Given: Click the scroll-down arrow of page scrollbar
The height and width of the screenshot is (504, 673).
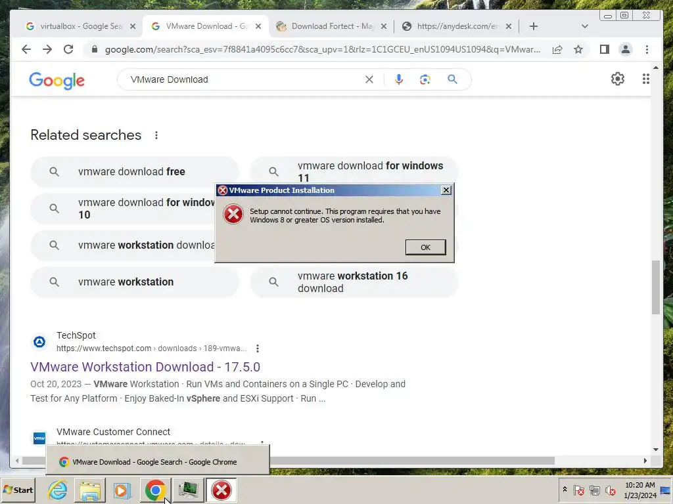Looking at the screenshot, I should (x=655, y=450).
